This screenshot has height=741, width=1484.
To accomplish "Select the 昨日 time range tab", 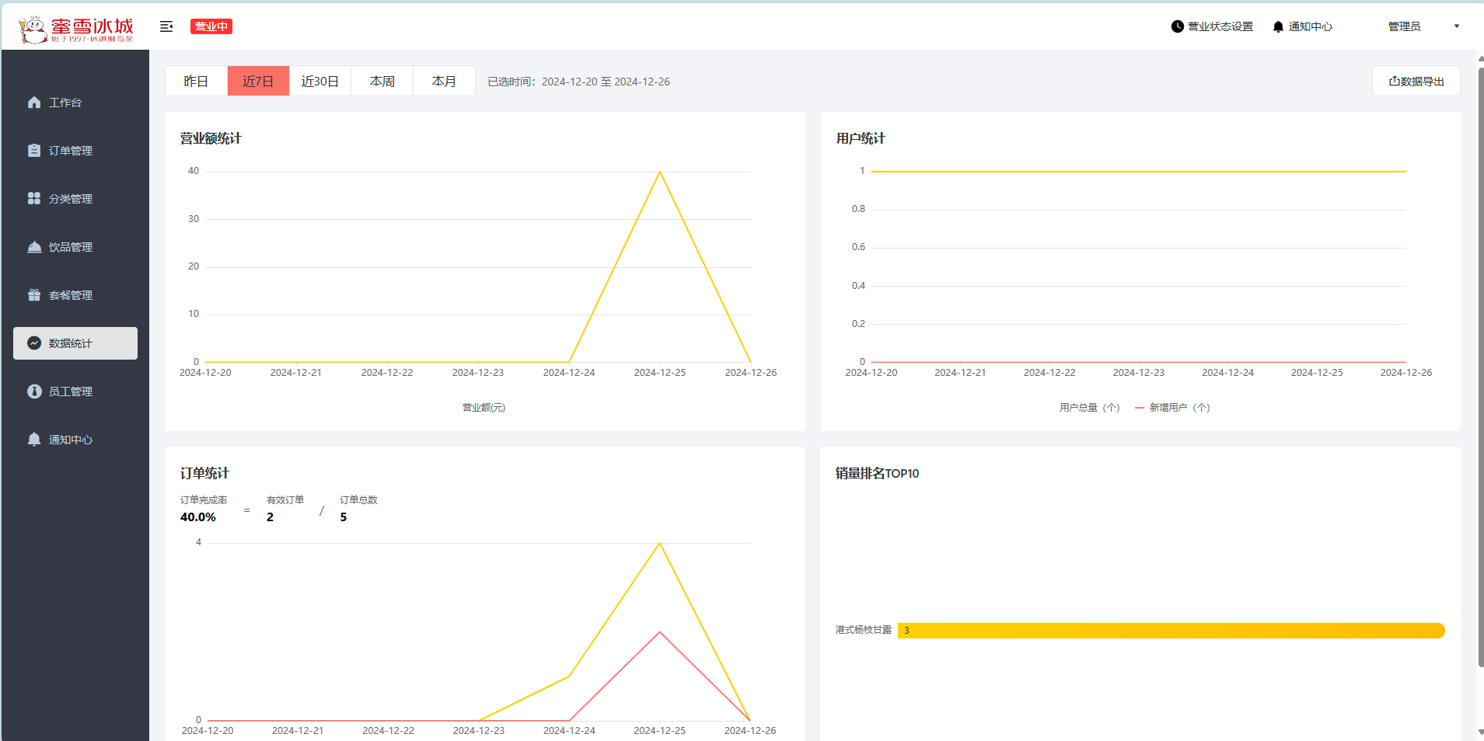I will pos(196,82).
